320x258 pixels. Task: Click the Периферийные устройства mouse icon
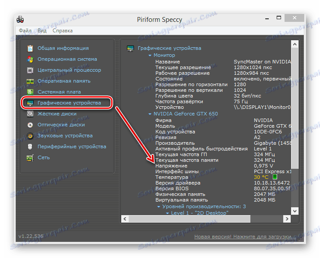pos(30,147)
